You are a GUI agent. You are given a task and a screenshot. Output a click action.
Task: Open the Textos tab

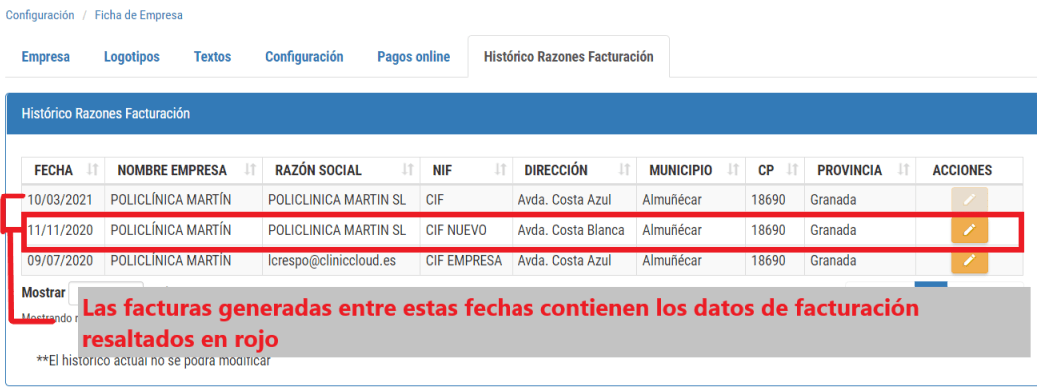pyautogui.click(x=212, y=57)
